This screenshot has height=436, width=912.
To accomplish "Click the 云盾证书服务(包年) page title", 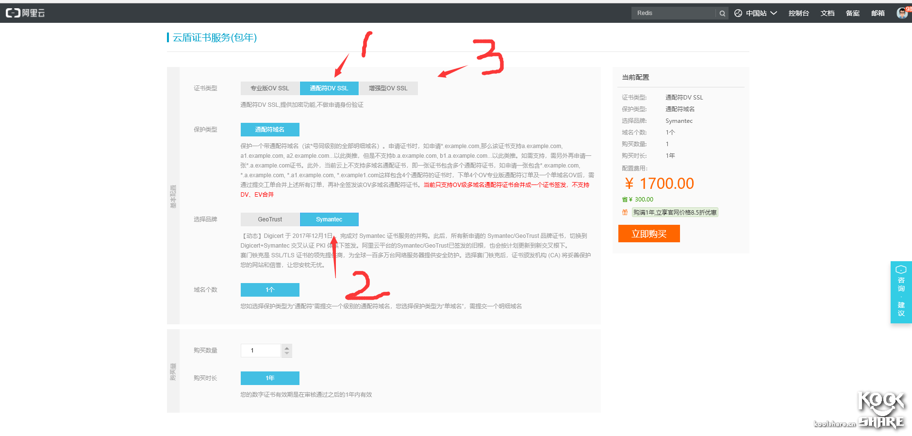I will coord(215,37).
